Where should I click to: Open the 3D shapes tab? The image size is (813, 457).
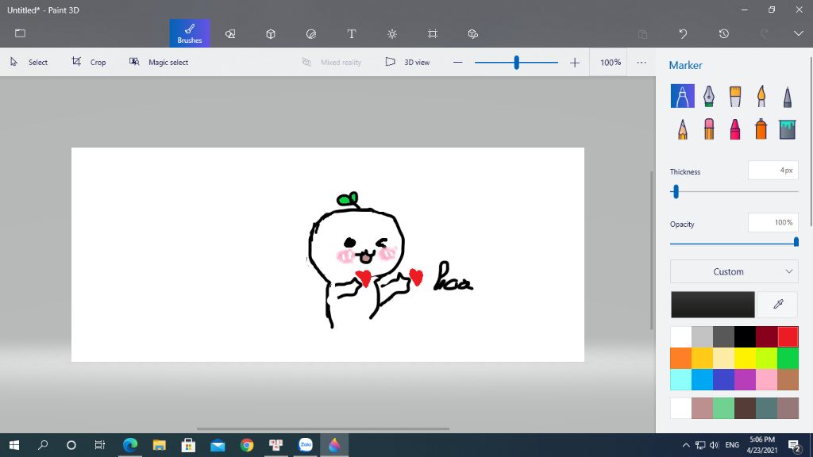click(271, 33)
